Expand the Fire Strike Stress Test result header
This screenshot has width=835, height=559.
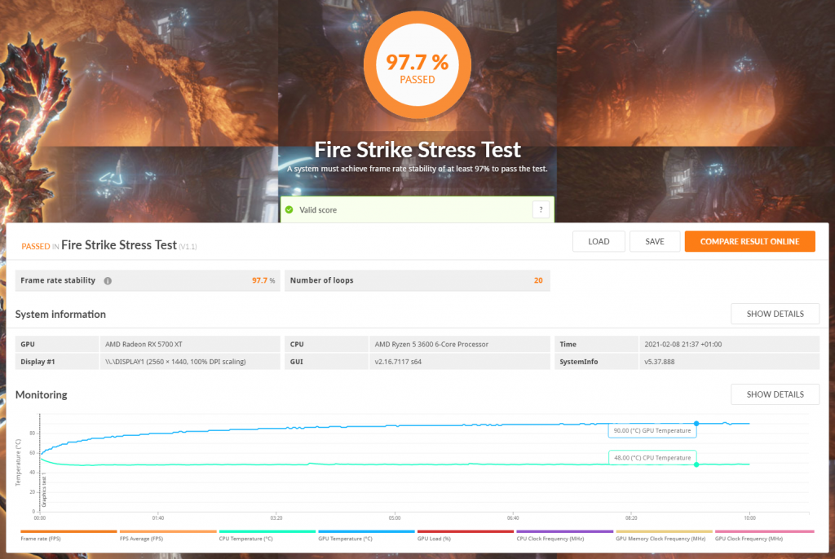coord(118,245)
